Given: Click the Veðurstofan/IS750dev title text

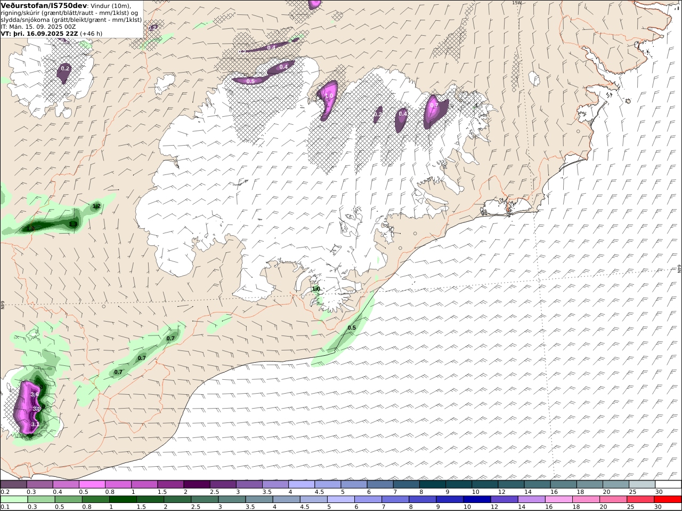Looking at the screenshot, I should (44, 5).
